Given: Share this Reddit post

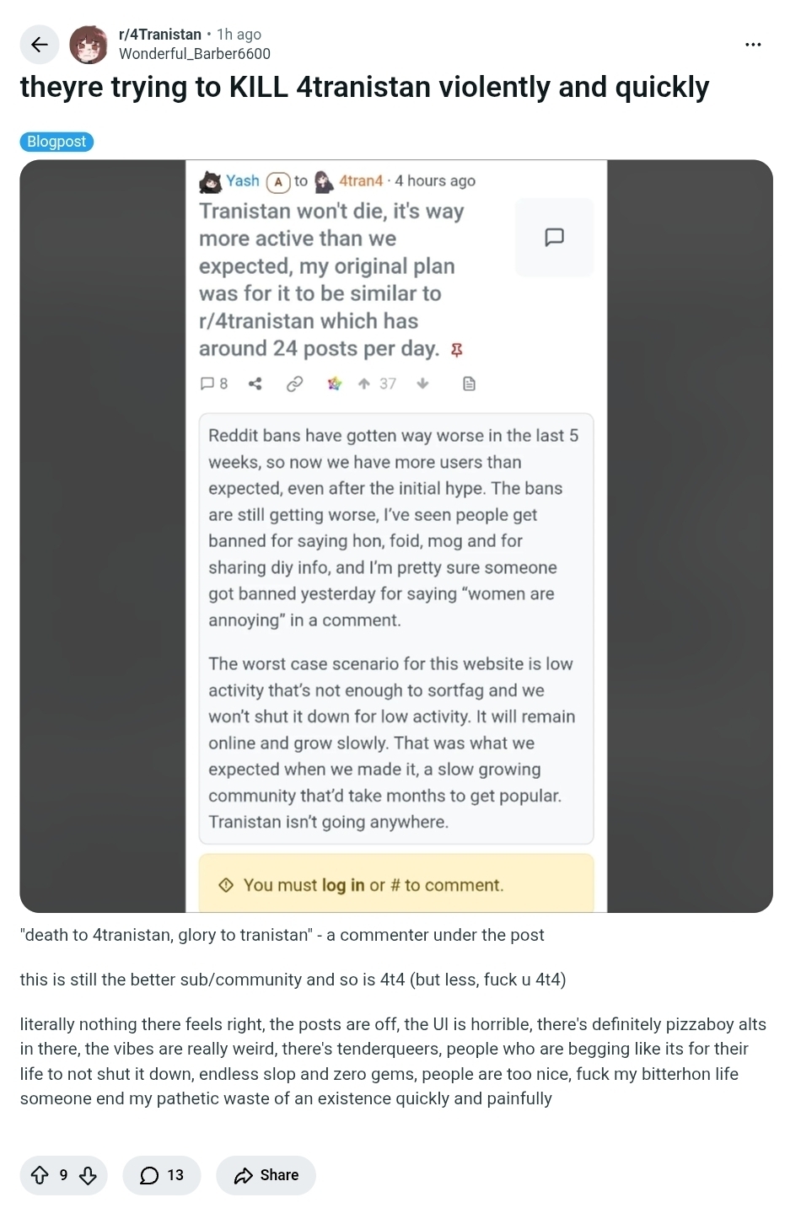Looking at the screenshot, I should [266, 1175].
